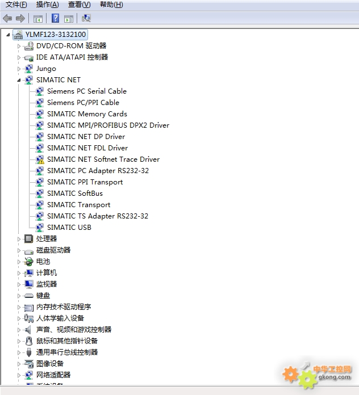Click the Forward arrow toolbar button
359x395 pixels.
(x=20, y=18)
